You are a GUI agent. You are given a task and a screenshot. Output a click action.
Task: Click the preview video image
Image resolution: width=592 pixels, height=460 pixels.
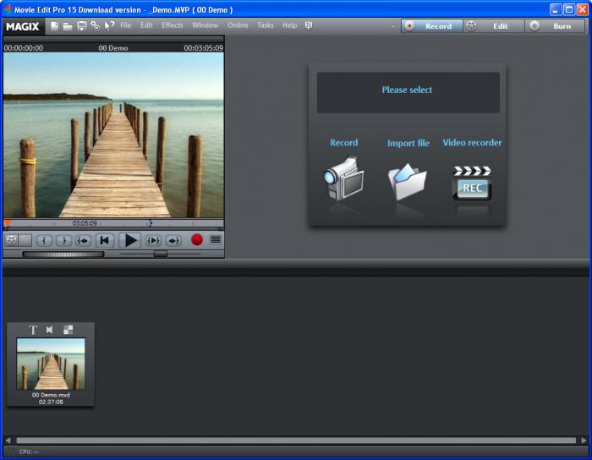pos(113,135)
